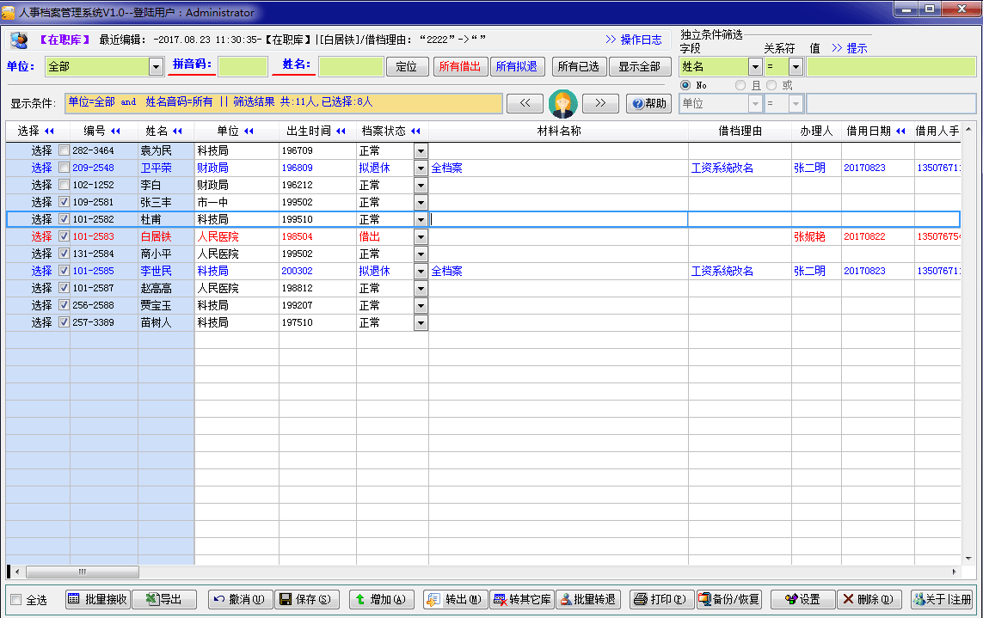Viewport: 983px width, 618px height.
Task: Open 档案状态 dropdown for 卫平荣 row
Action: 421,168
